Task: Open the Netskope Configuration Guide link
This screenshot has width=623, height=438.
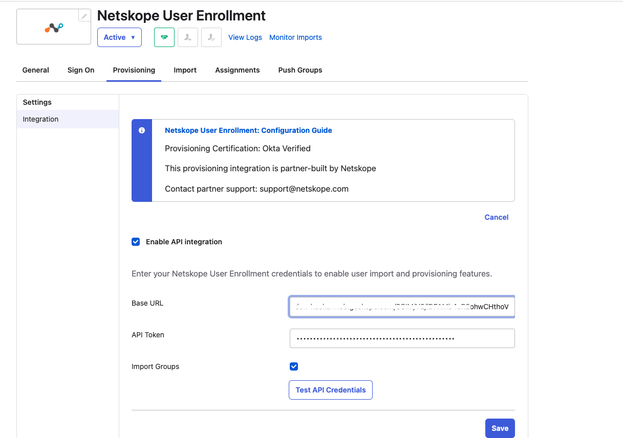Action: pos(248,130)
